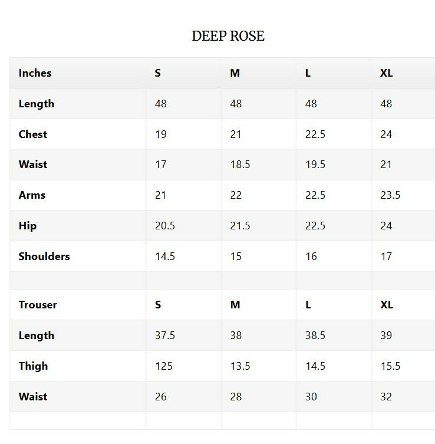Select the Chest row label
435x444 pixels.
pyautogui.click(x=33, y=134)
